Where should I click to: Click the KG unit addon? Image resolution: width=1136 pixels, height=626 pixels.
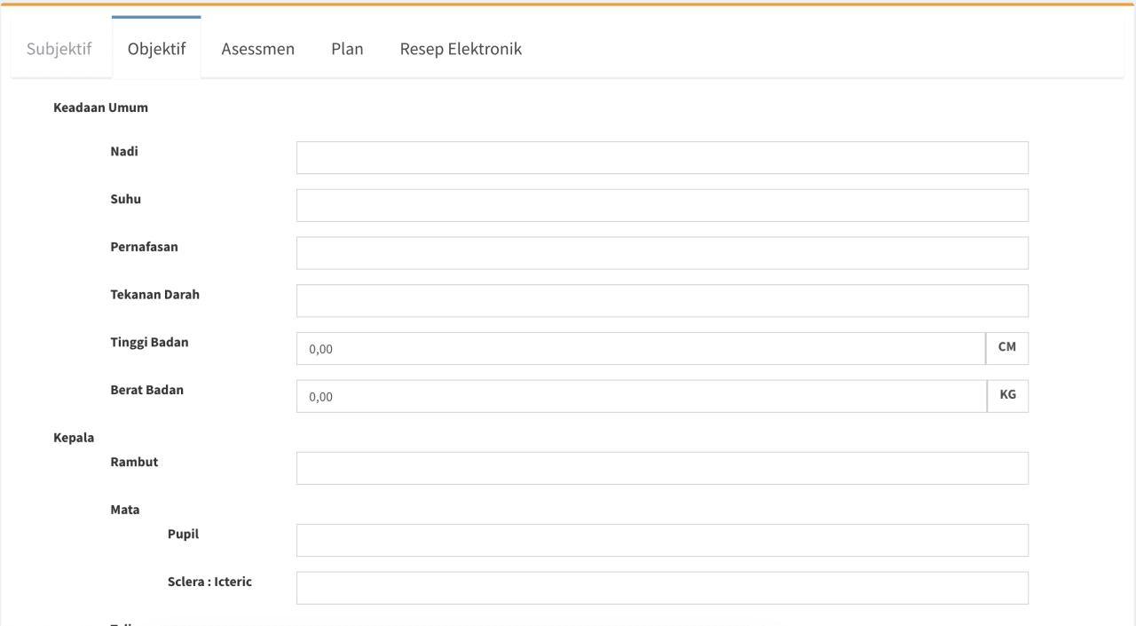click(x=1007, y=397)
